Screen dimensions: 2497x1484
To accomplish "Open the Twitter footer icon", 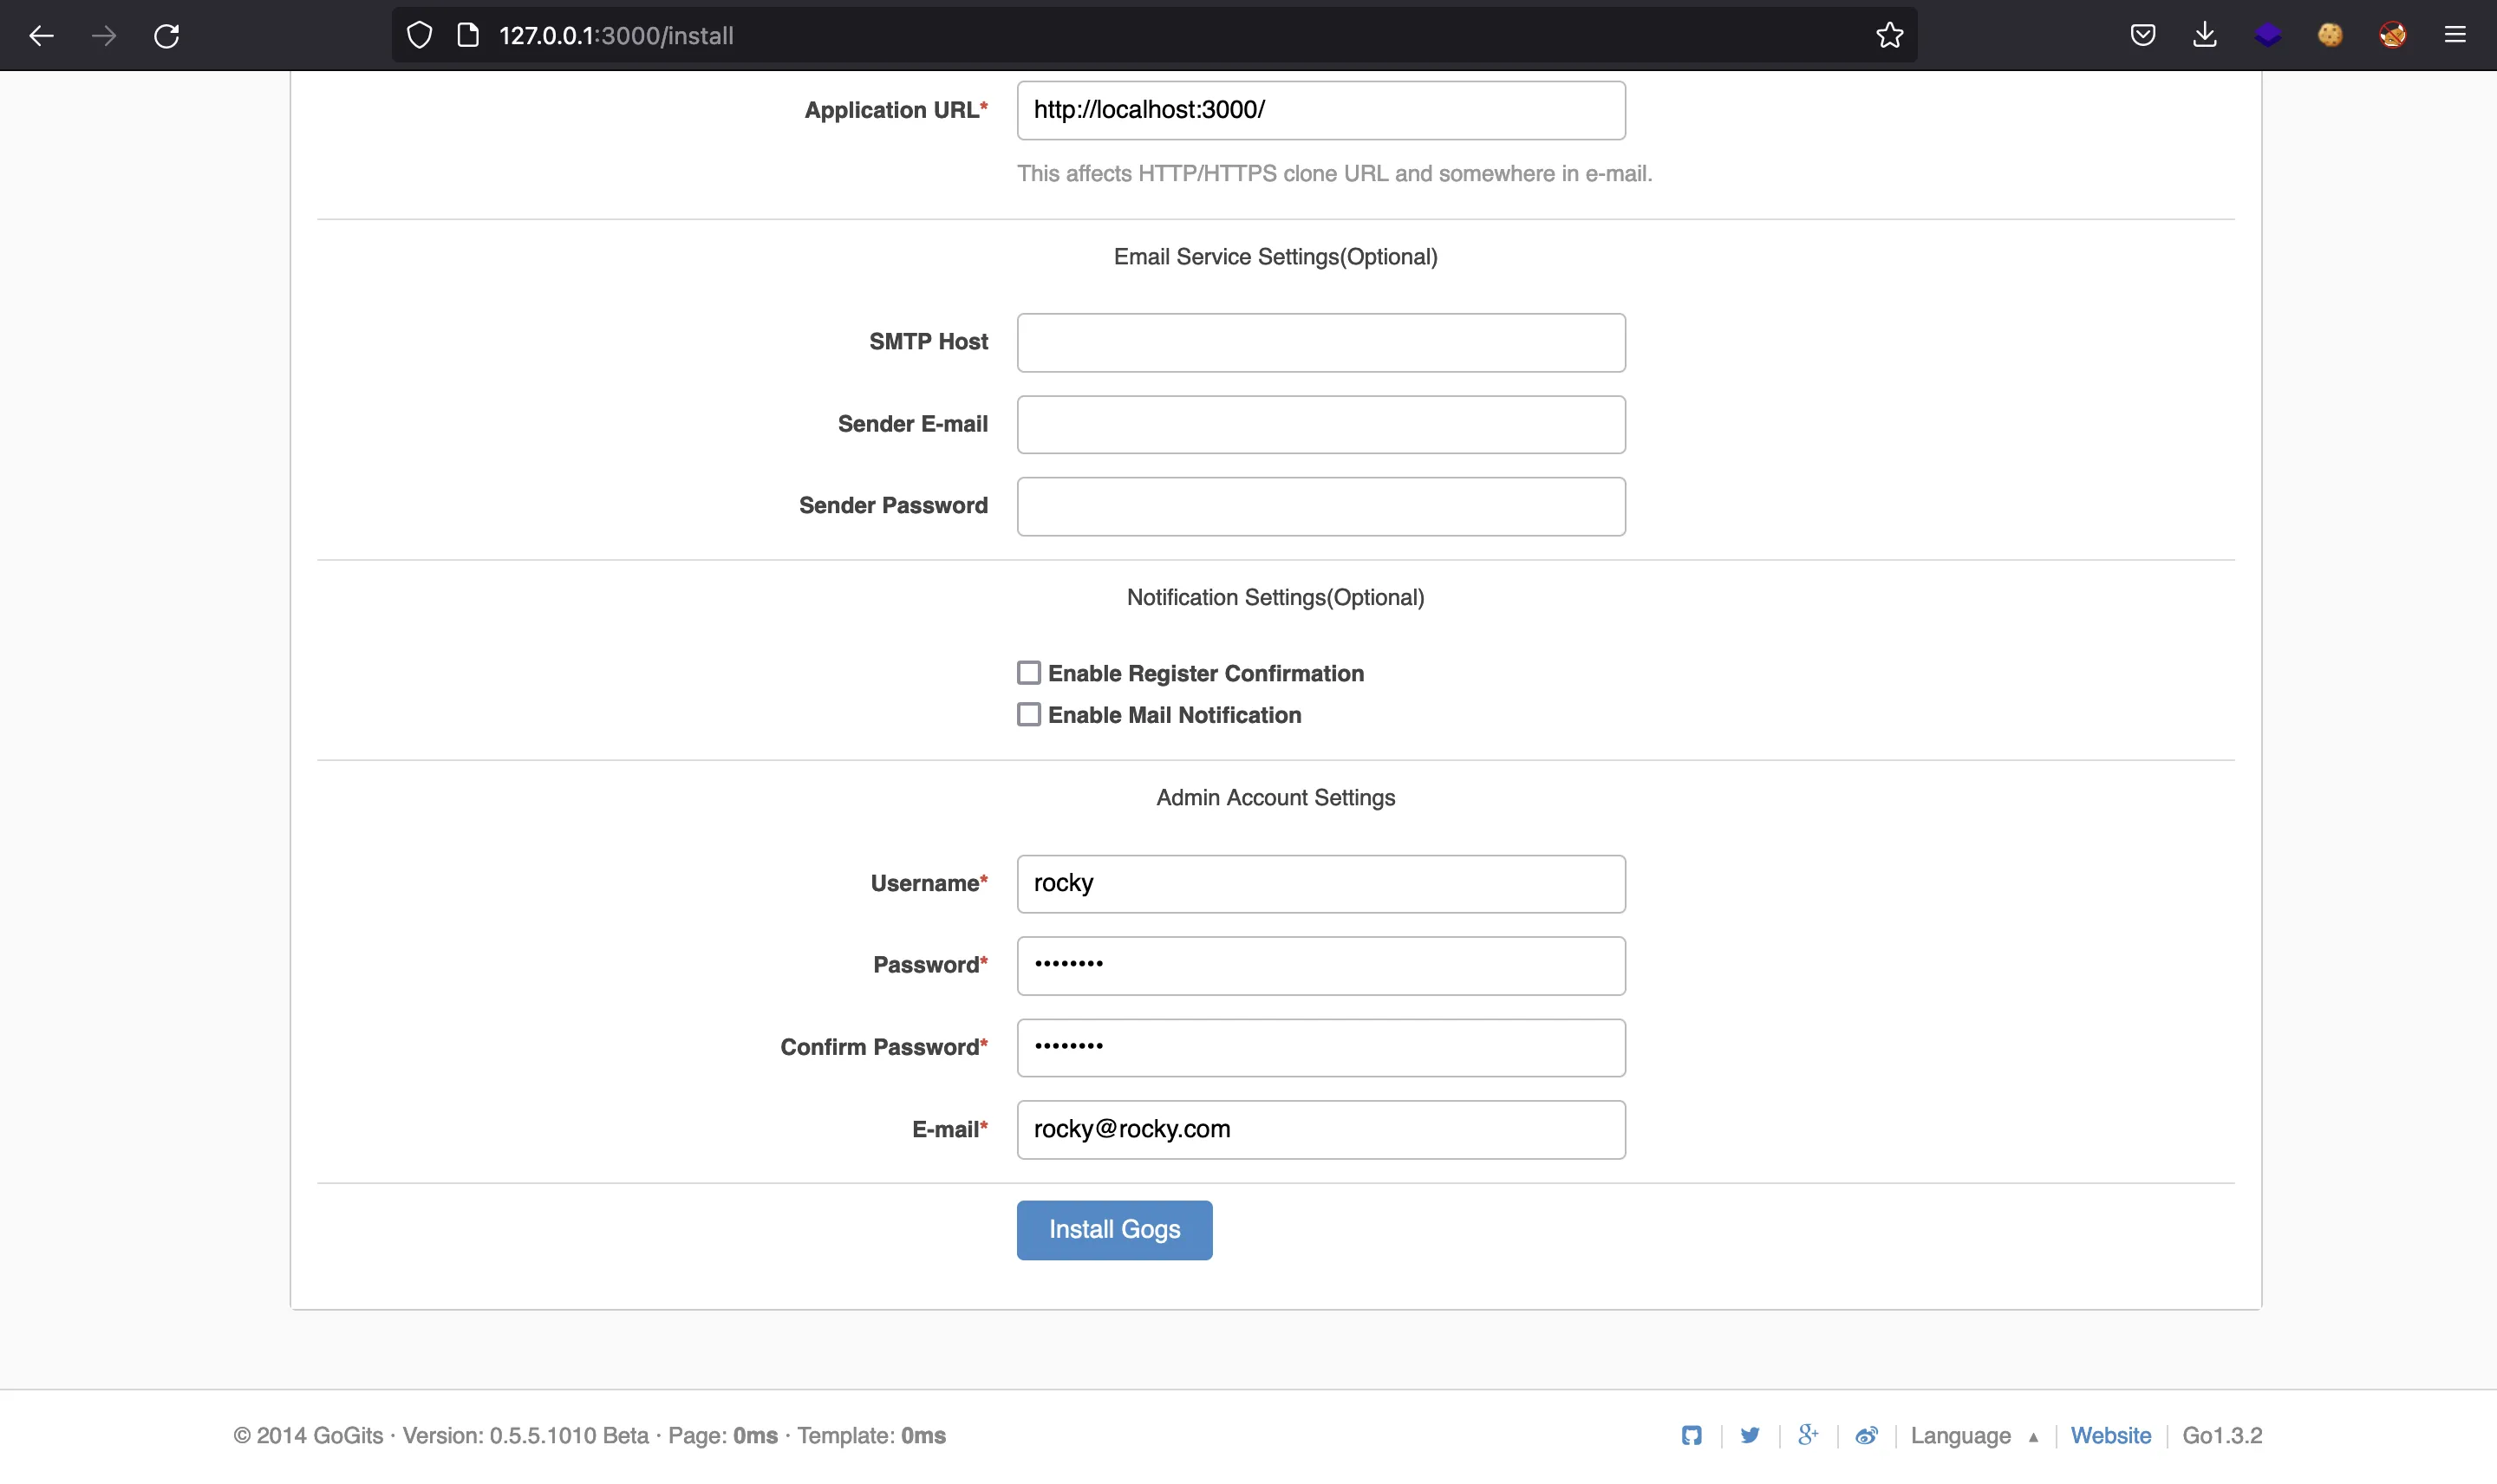I will pyautogui.click(x=1750, y=1435).
